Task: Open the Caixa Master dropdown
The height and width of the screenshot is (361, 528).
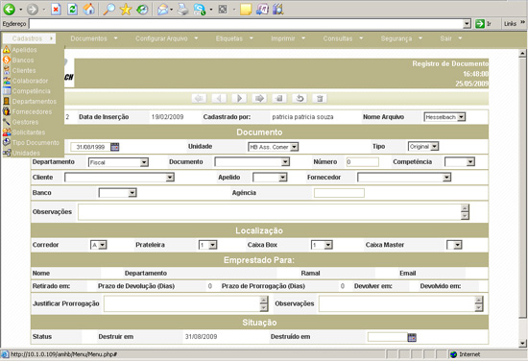Action: point(454,245)
